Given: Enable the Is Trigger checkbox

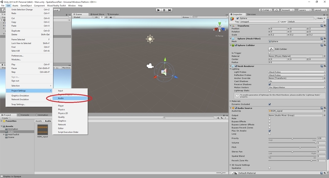Looking at the screenshot, I should tap(270, 53).
